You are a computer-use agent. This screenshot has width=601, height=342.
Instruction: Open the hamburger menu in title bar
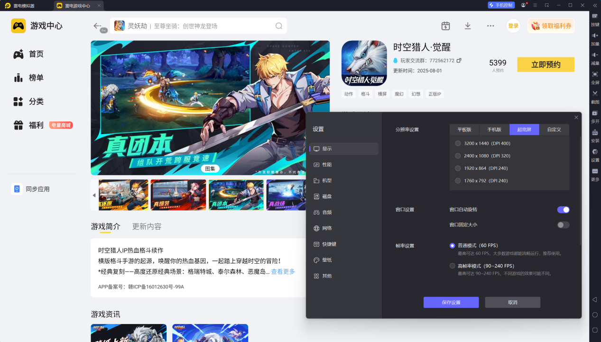pos(535,5)
